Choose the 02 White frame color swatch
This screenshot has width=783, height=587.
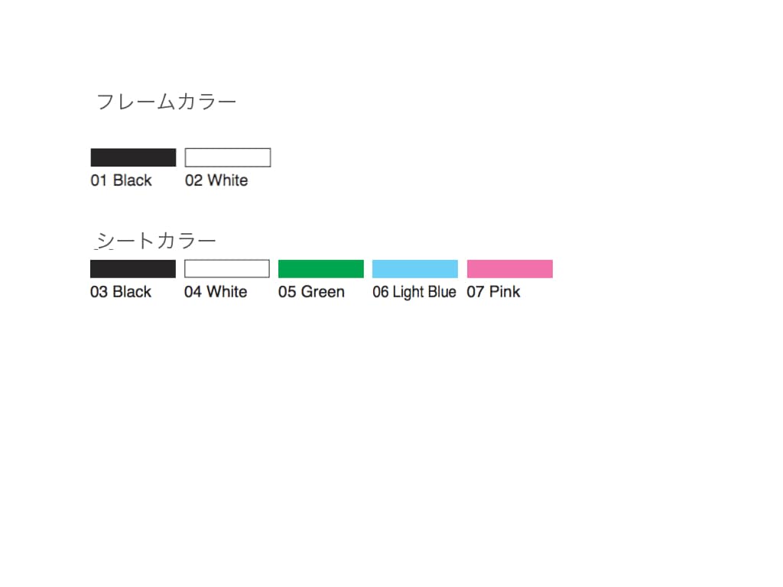click(228, 157)
